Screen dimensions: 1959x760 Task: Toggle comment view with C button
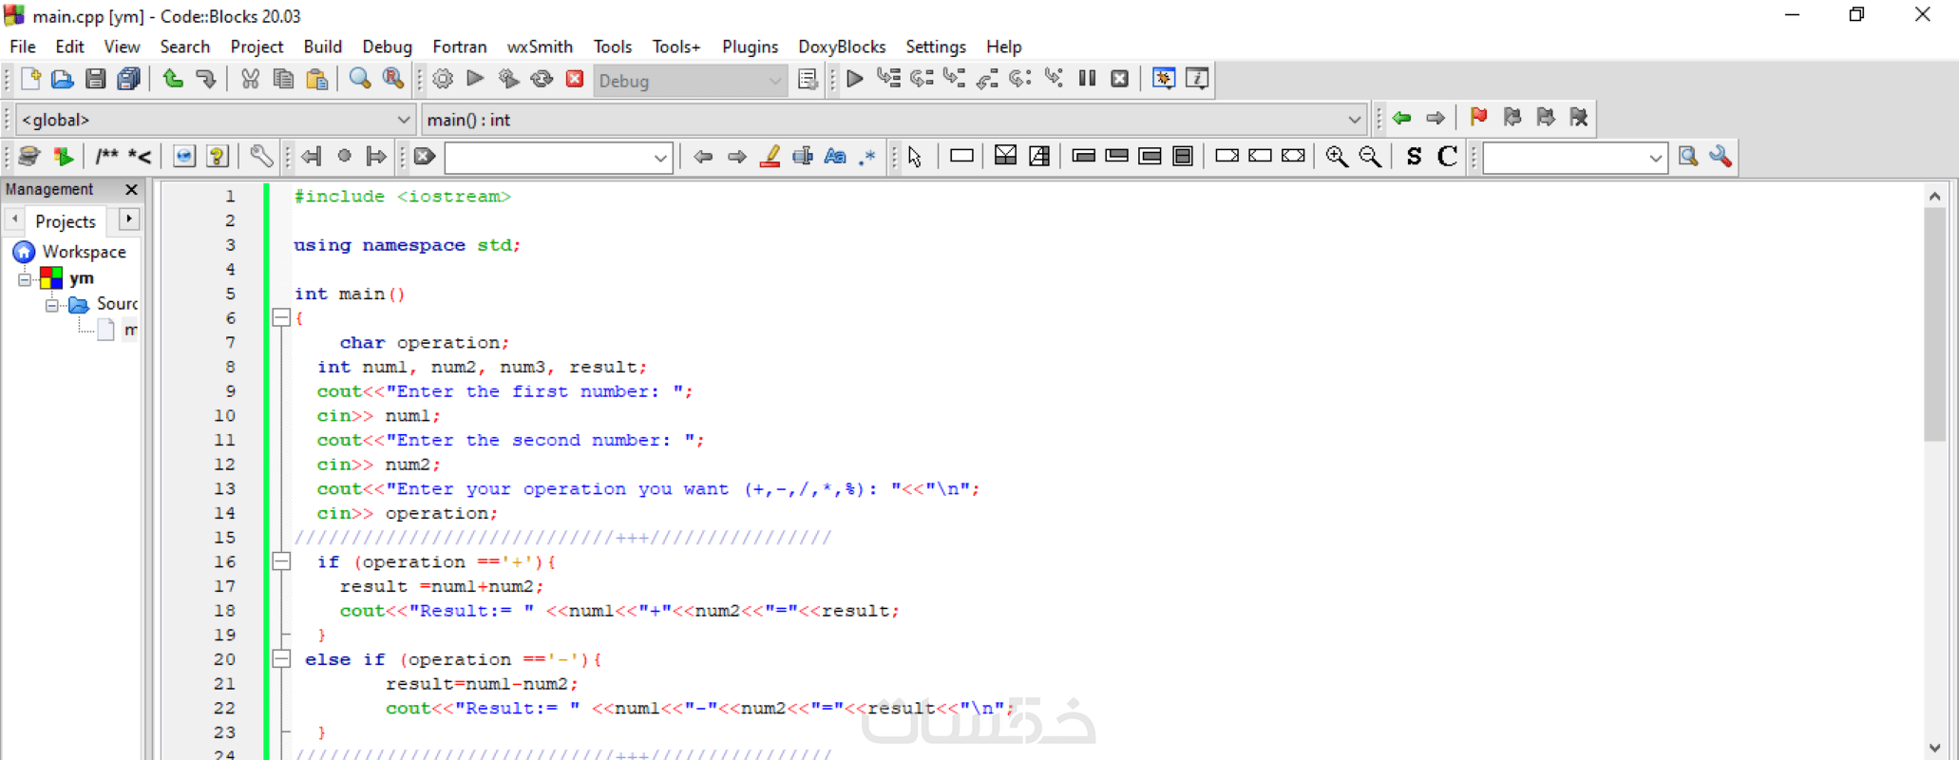pyautogui.click(x=1447, y=157)
